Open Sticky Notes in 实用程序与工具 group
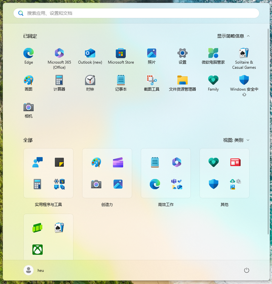Image resolution: width=272 pixels, height=284 pixels. pyautogui.click(x=59, y=162)
